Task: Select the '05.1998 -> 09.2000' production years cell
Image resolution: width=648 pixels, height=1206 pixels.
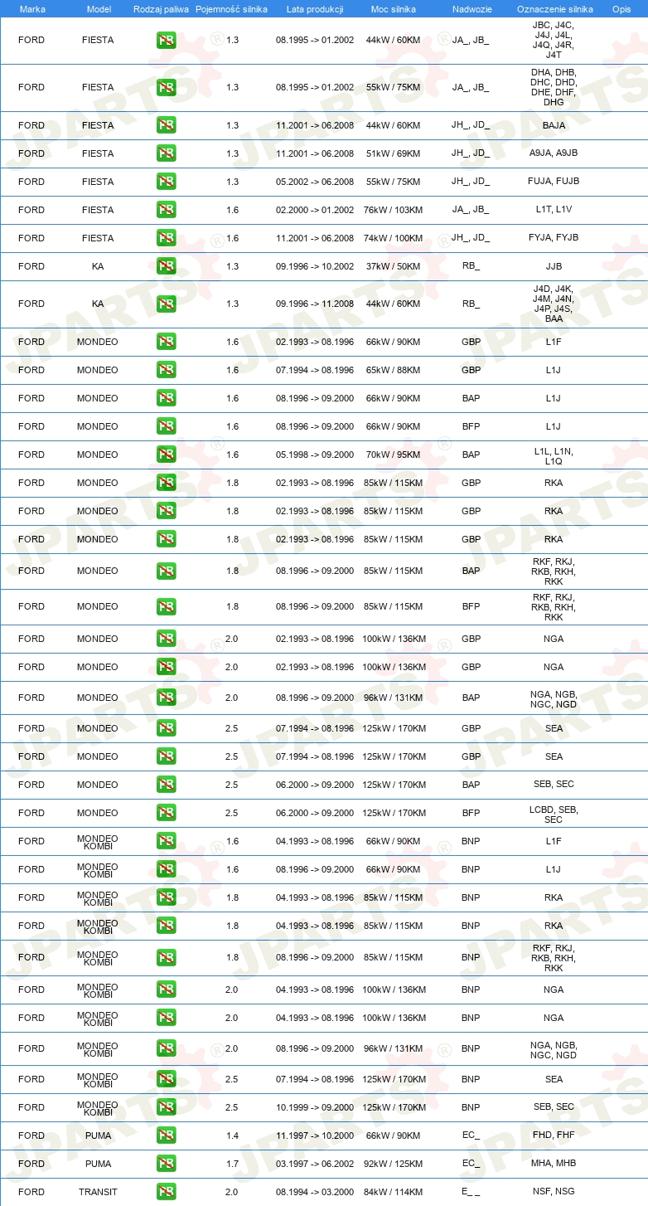Action: coord(315,455)
